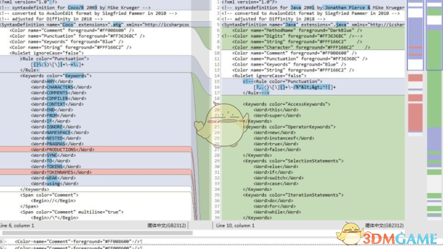
Task: Click the Word using entry
Action: [x=54, y=184]
